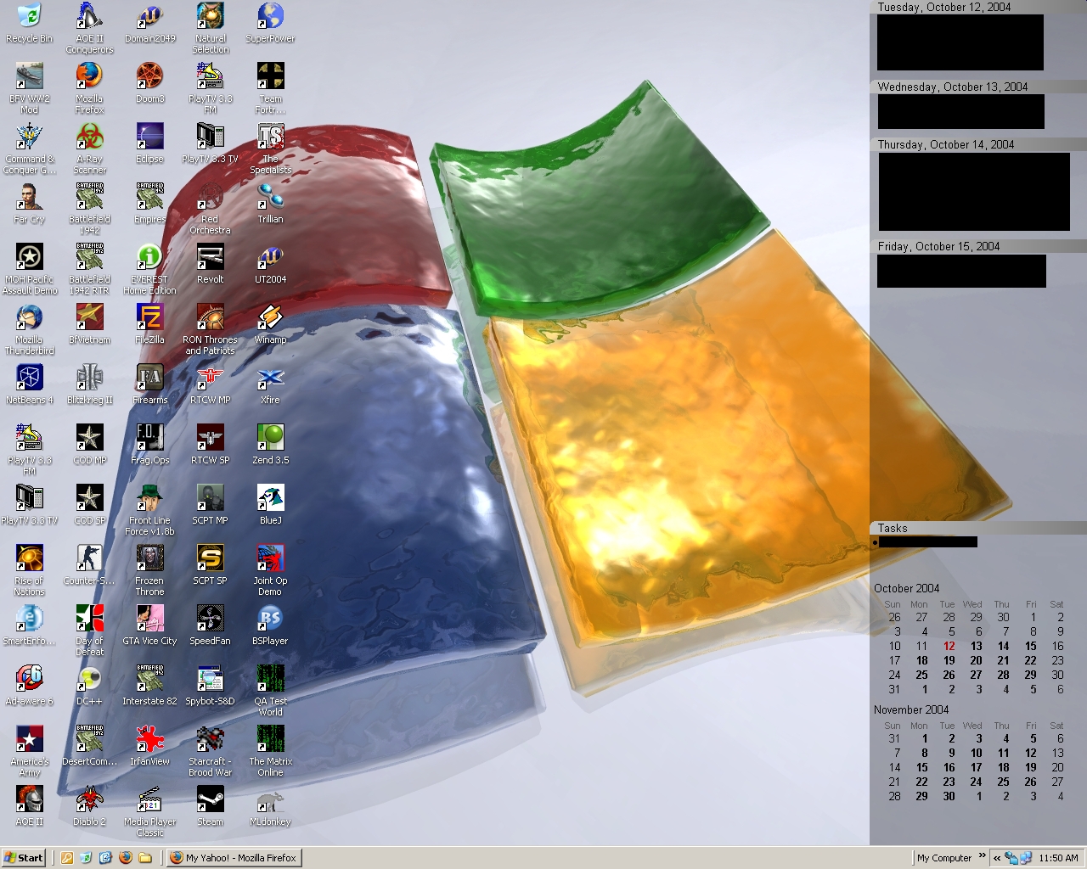The image size is (1087, 869).
Task: Select the Xfire desktop icon
Action: click(270, 384)
